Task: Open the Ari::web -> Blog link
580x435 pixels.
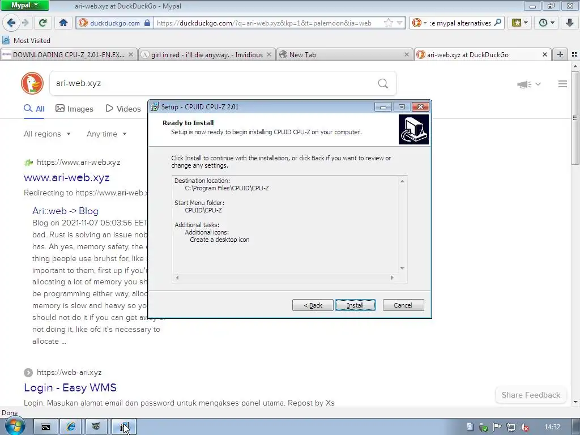Action: pyautogui.click(x=65, y=211)
